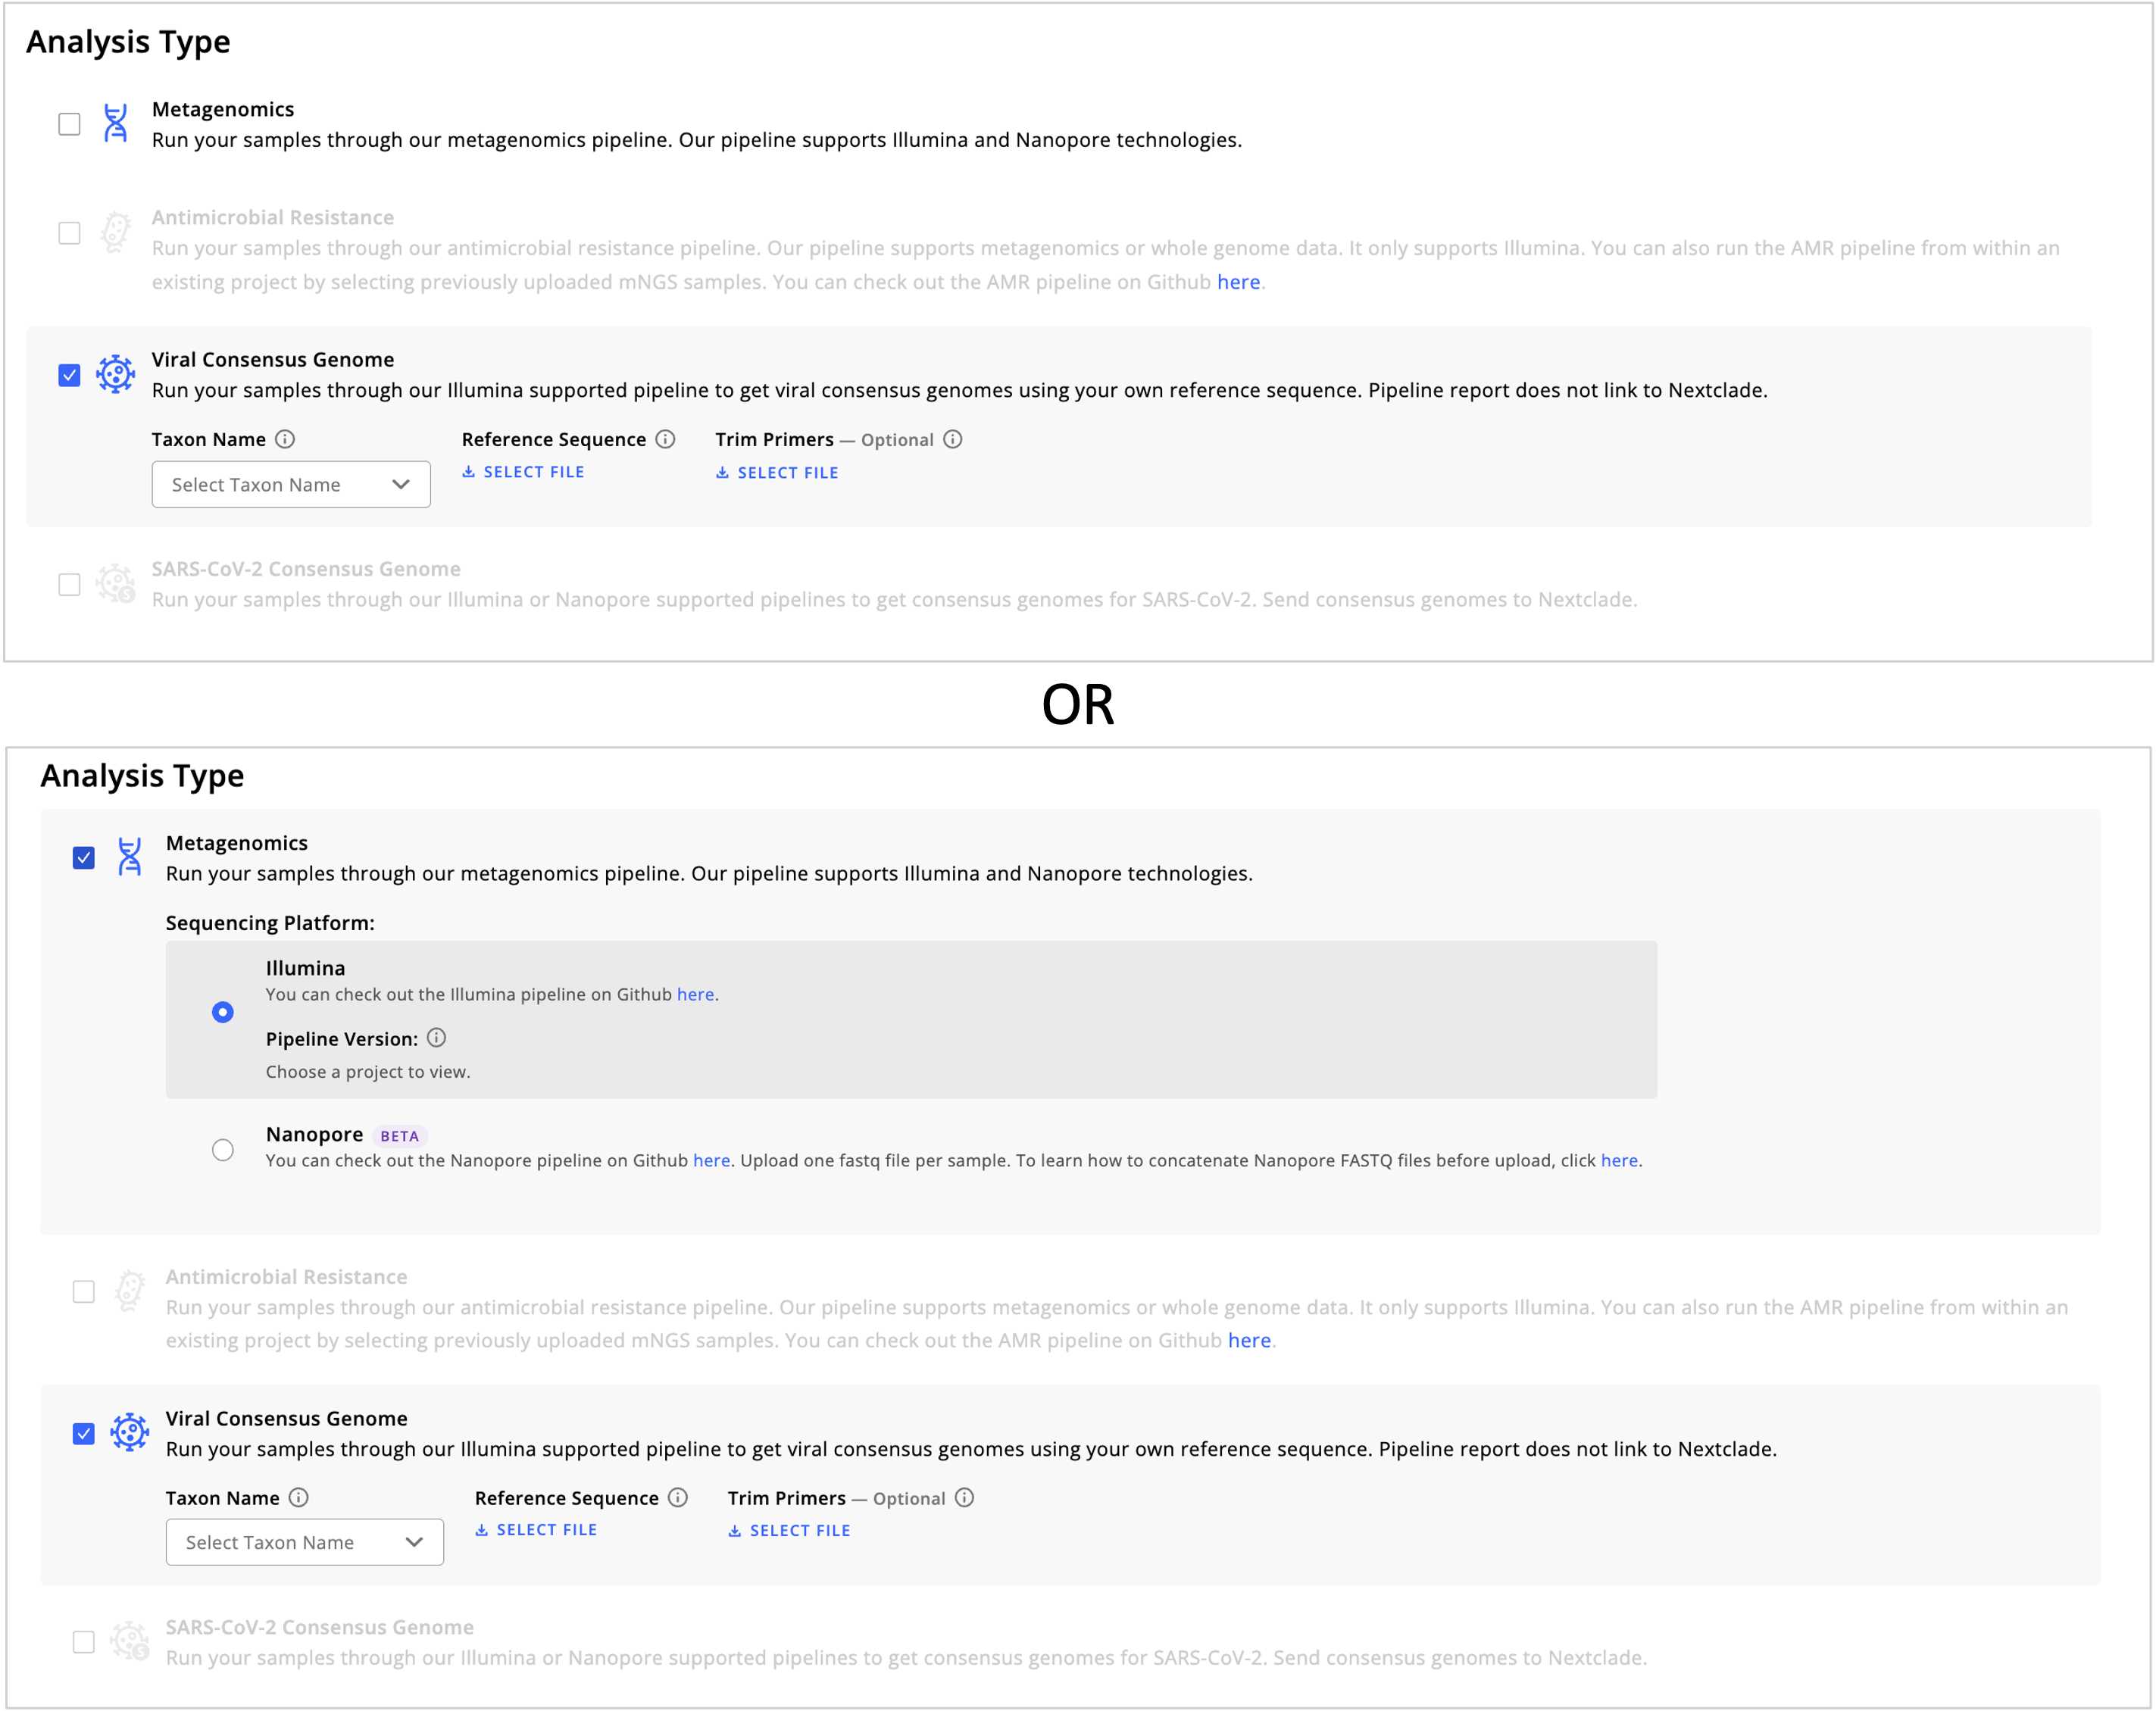The height and width of the screenshot is (1711, 2156).
Task: Click the DNA Metagenomics icon in bottom panel
Action: pos(130,857)
